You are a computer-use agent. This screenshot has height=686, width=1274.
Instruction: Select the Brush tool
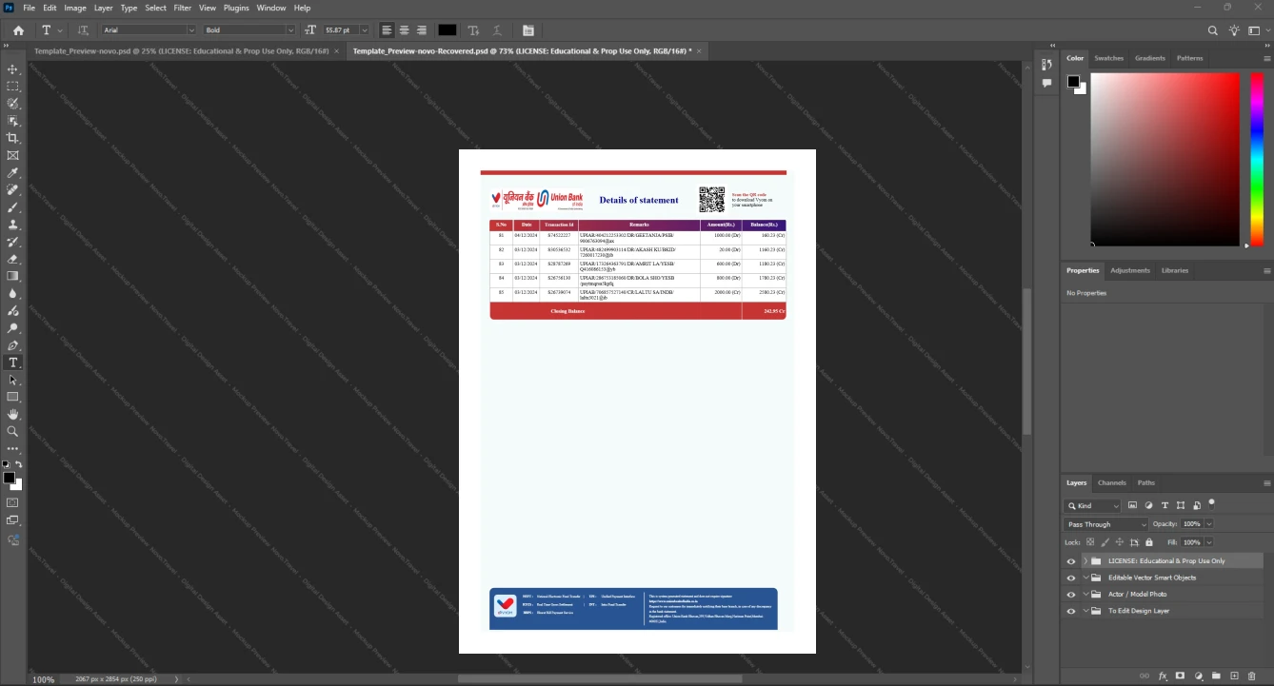(13, 207)
